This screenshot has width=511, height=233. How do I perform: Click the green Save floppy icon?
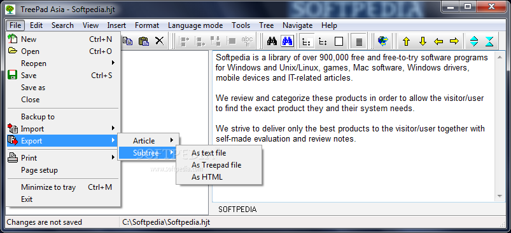[12, 76]
